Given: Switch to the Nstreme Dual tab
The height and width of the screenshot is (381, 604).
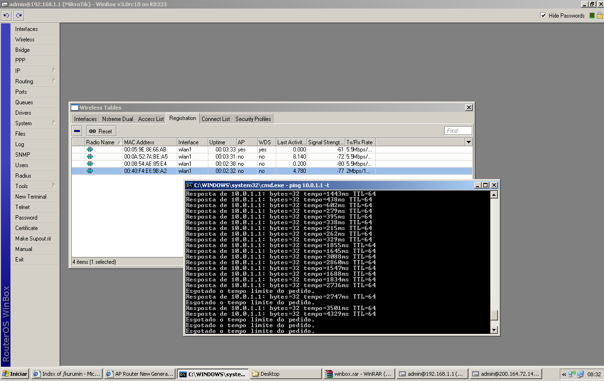Looking at the screenshot, I should pyautogui.click(x=117, y=119).
